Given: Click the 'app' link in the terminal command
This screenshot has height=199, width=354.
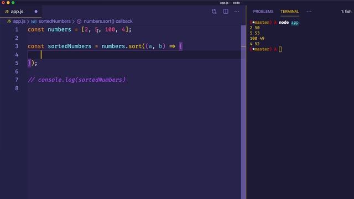Looking at the screenshot, I should (295, 22).
